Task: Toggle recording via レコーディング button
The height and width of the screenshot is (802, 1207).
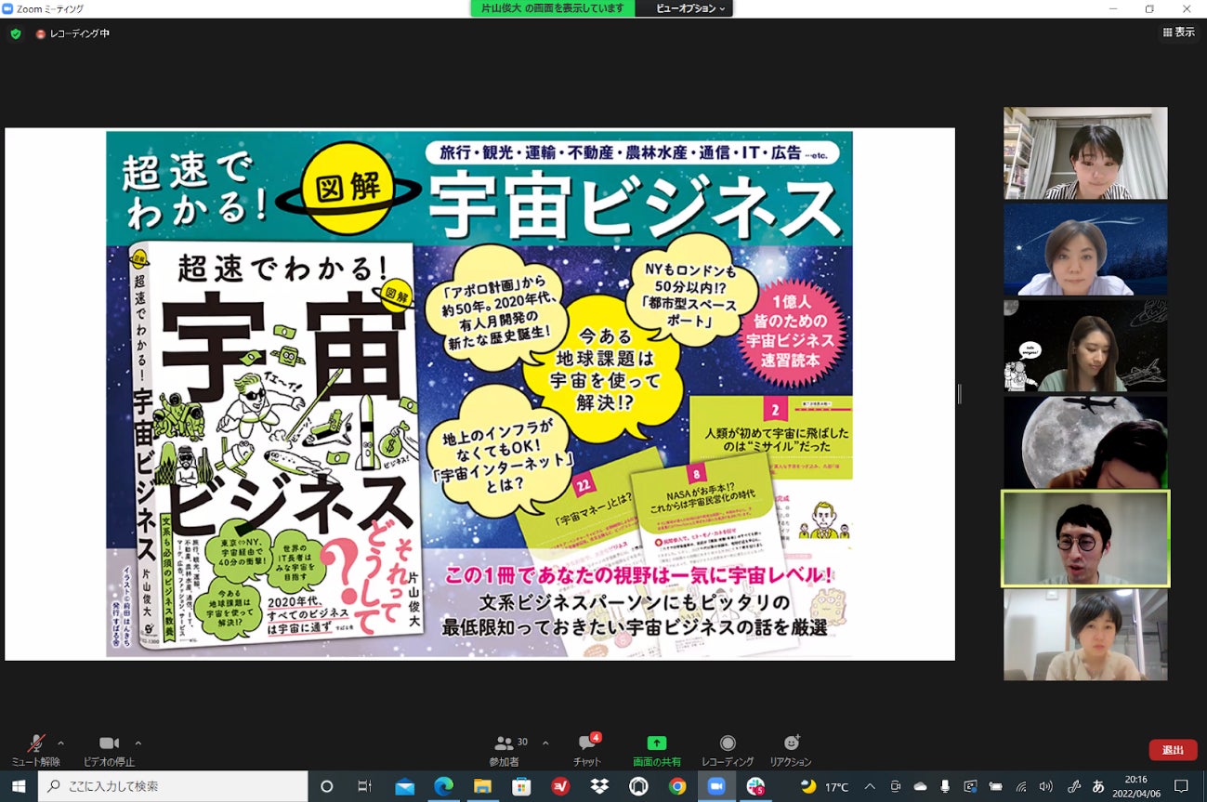Action: click(x=728, y=750)
